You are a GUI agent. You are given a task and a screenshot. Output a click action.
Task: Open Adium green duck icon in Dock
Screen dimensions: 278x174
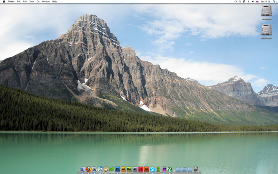[x=158, y=169]
